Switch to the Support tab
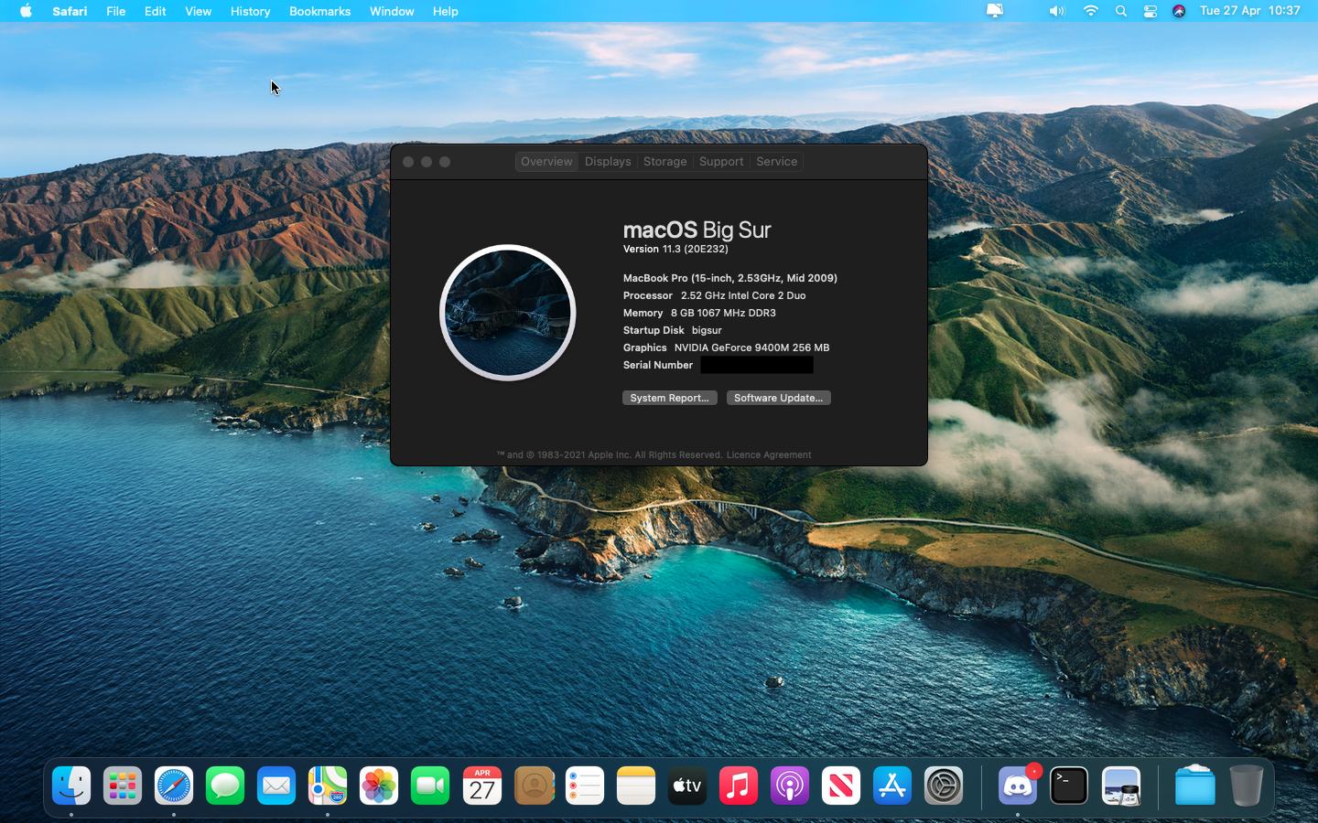1318x823 pixels. click(x=721, y=161)
